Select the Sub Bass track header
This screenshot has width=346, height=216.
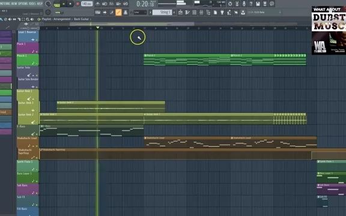point(28,190)
